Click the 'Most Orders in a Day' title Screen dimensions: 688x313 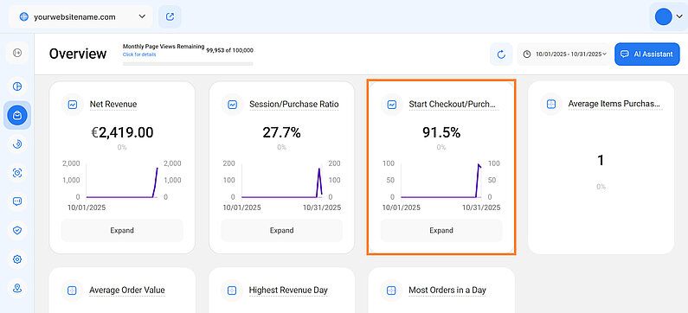[x=447, y=291]
